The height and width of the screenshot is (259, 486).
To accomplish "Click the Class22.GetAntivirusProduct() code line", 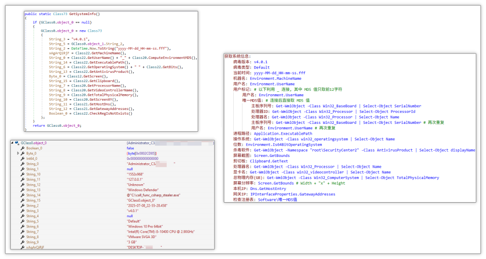I will 91,71.
